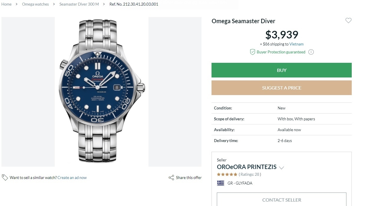Viewport: 370px width, 206px height.
Task: Click the share icon beside Share this offer
Action: 171,178
